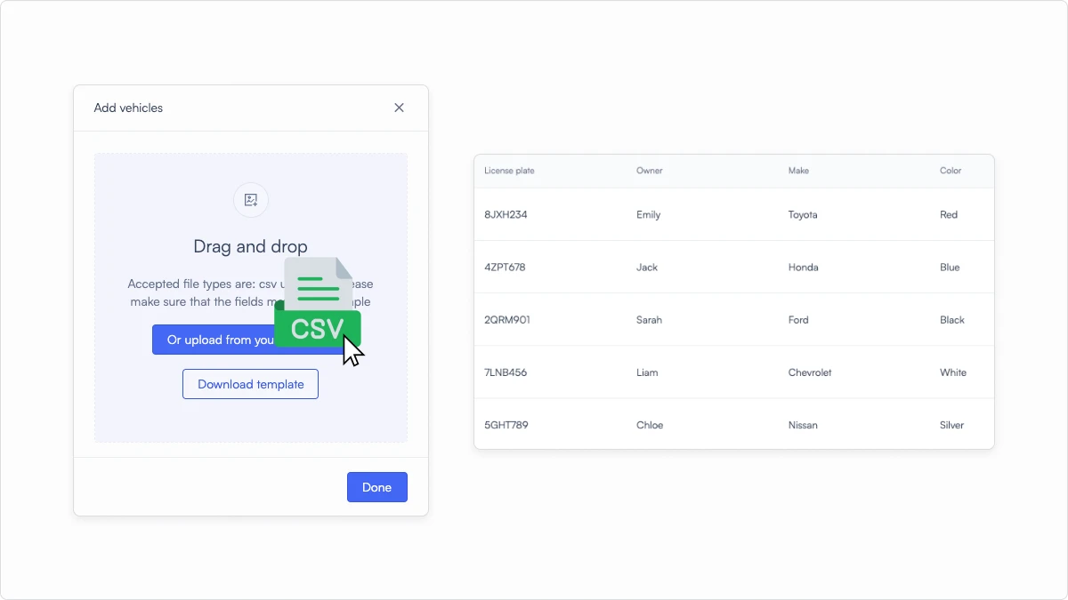Image resolution: width=1068 pixels, height=600 pixels.
Task: Click the Black color cell
Action: [952, 319]
